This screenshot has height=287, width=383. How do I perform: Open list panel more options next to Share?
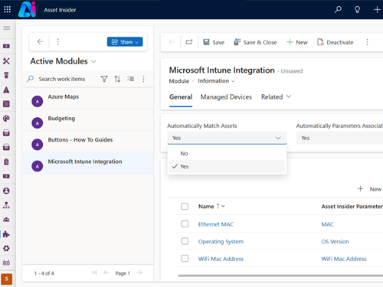[58, 41]
